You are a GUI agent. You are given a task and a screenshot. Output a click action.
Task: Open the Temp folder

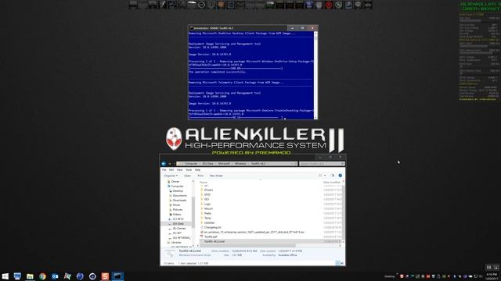point(207,218)
